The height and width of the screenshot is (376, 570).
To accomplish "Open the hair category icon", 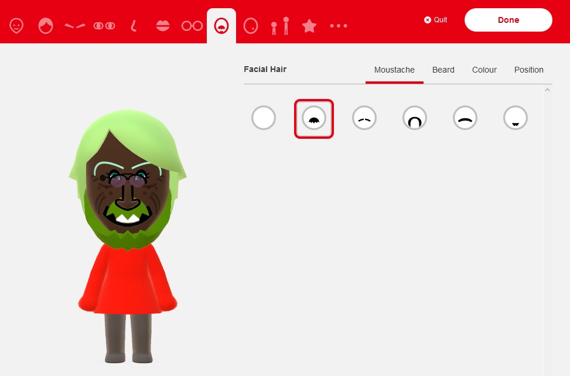I will click(46, 26).
